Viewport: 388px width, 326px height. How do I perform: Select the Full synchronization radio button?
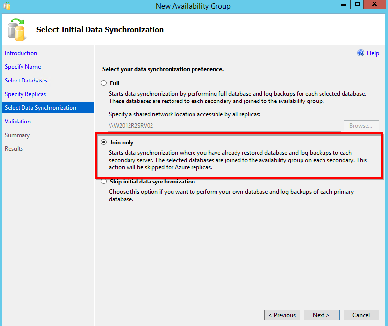[x=104, y=83]
